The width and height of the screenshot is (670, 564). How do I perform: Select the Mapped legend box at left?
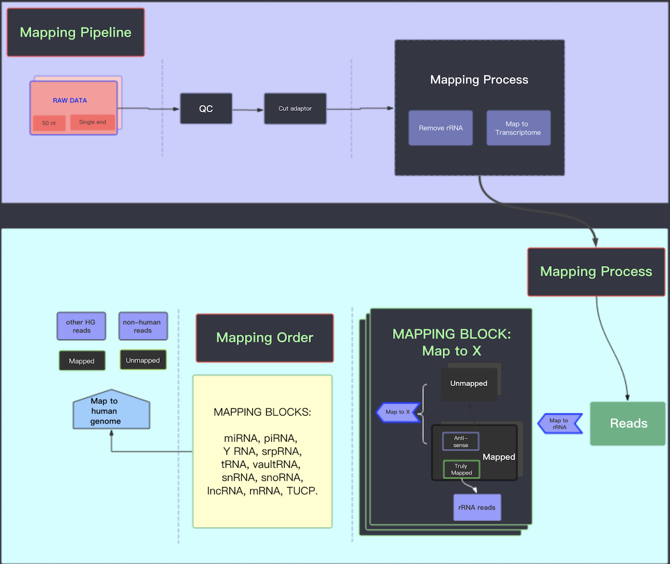point(82,361)
